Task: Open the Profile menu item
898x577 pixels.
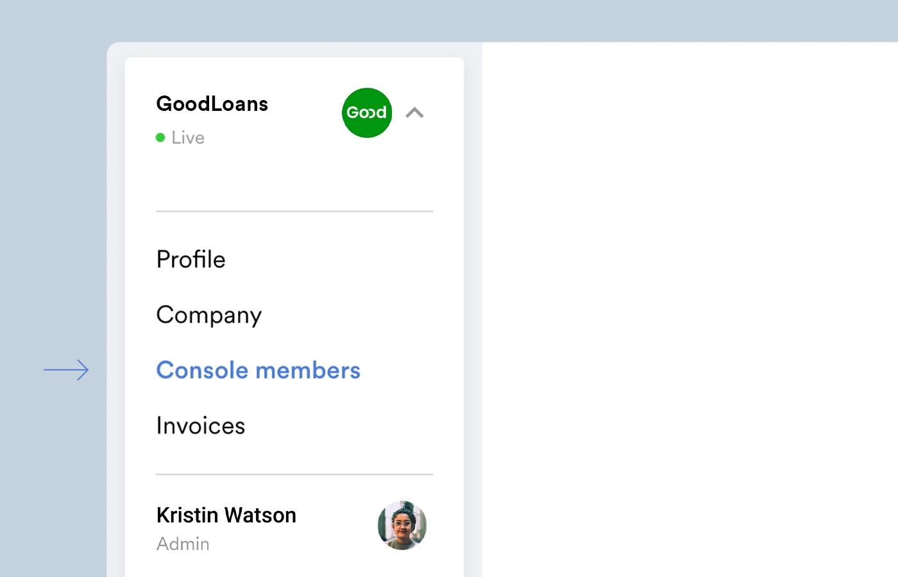Action: [x=191, y=259]
